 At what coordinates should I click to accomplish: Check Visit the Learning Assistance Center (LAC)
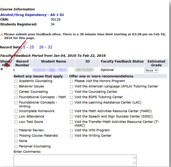point(72,103)
